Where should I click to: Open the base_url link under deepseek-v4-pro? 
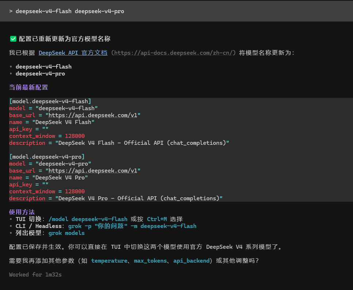pos(93,171)
